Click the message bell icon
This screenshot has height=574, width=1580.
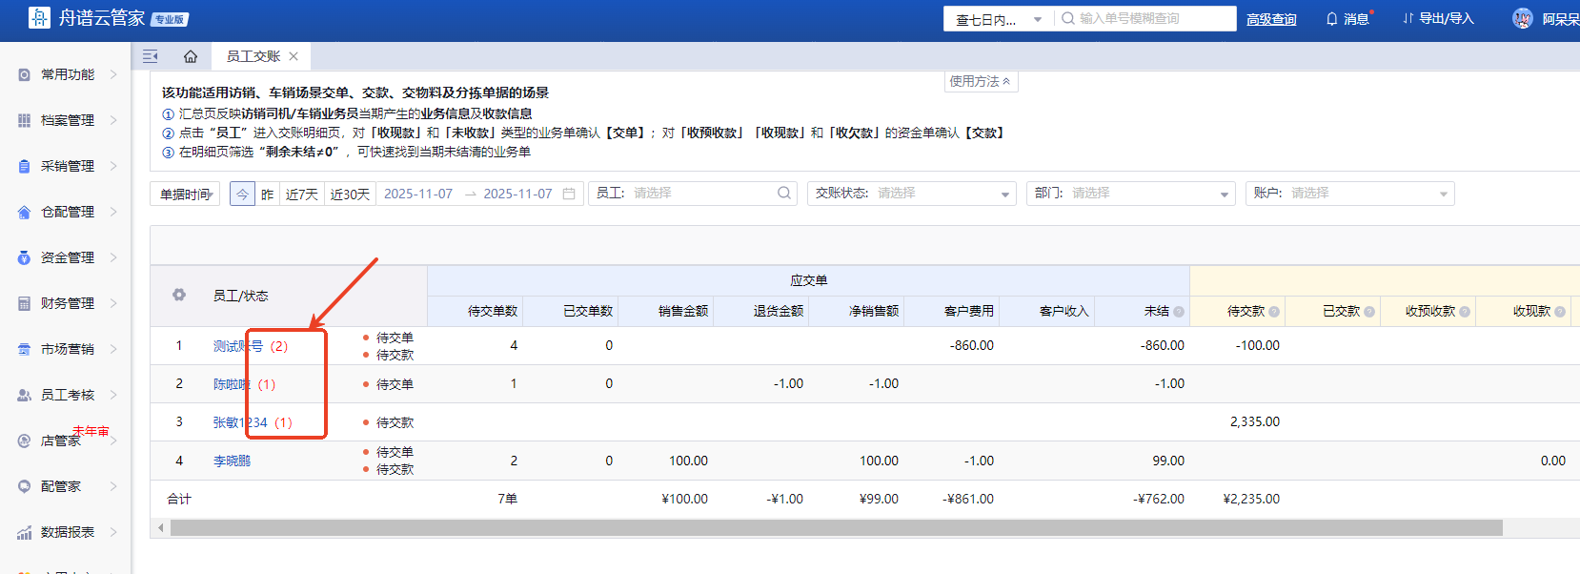1331,19
